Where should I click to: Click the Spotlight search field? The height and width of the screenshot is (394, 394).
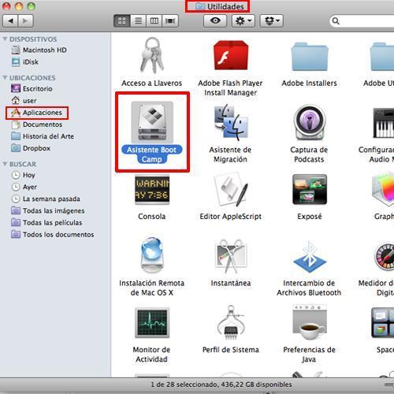pyautogui.click(x=362, y=20)
